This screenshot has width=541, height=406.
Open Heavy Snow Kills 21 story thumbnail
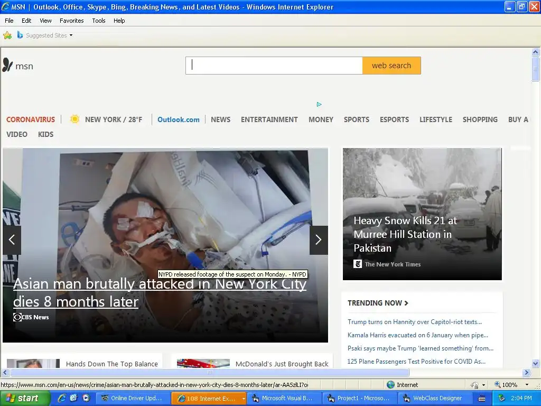[x=422, y=214]
